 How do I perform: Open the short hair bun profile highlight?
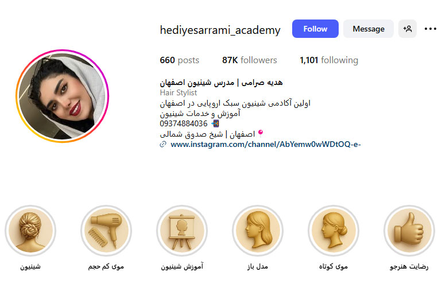point(334,231)
